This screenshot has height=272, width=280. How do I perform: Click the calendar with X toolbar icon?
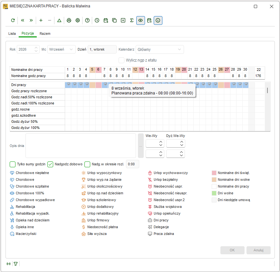[106, 20]
